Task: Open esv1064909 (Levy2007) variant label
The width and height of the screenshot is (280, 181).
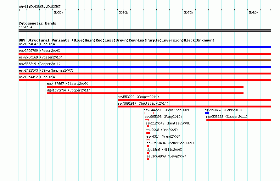Action: tap(166, 156)
